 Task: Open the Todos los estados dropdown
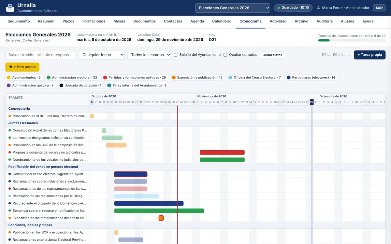click(x=149, y=55)
